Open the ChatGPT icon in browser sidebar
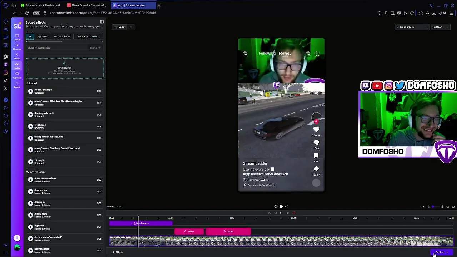The image size is (457, 257). (x=6, y=57)
